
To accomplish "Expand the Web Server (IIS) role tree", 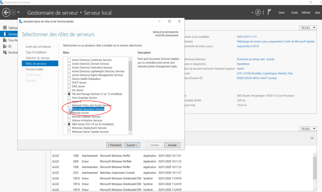I will click(65, 124).
